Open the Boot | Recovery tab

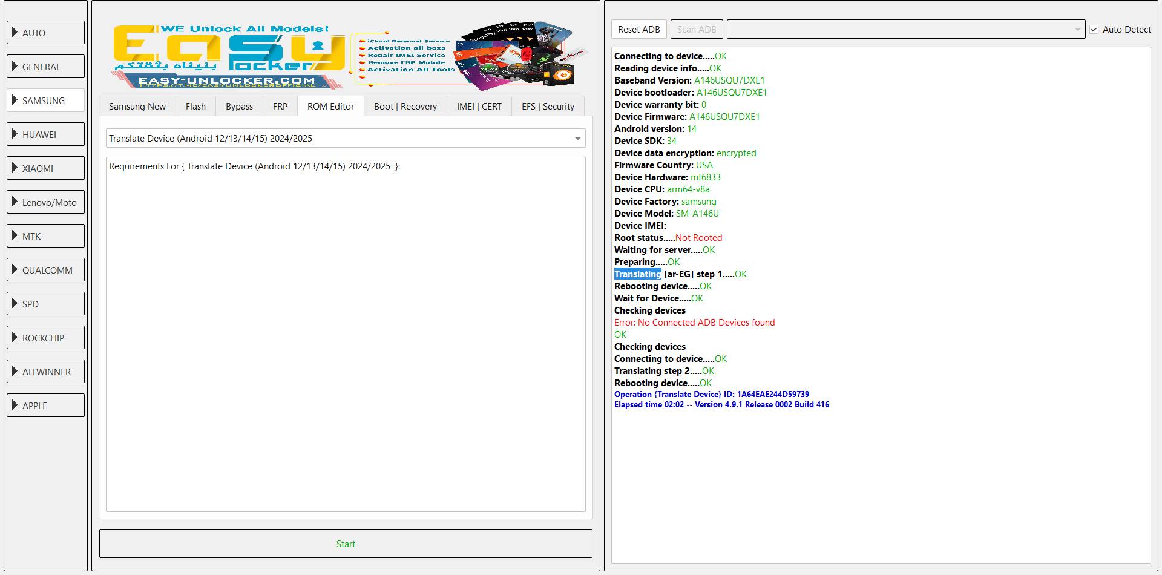coord(405,107)
